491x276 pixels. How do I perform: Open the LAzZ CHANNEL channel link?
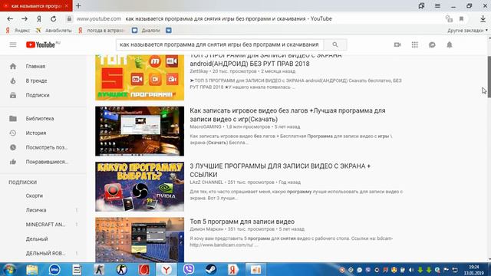206,182
